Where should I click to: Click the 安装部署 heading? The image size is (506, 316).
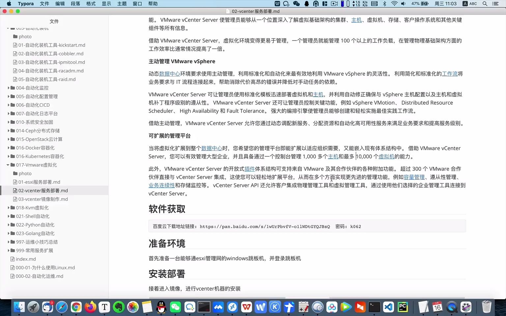167,274
